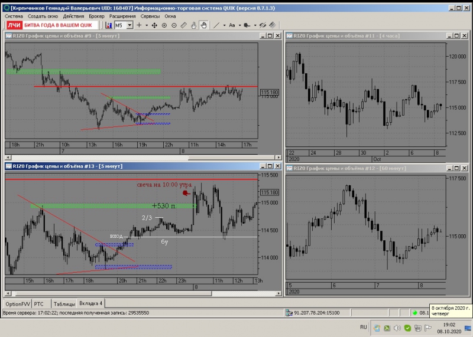This screenshot has height=337, width=473.
Task: Open the Action Center flag tray icon
Action: pyautogui.click(x=427, y=328)
